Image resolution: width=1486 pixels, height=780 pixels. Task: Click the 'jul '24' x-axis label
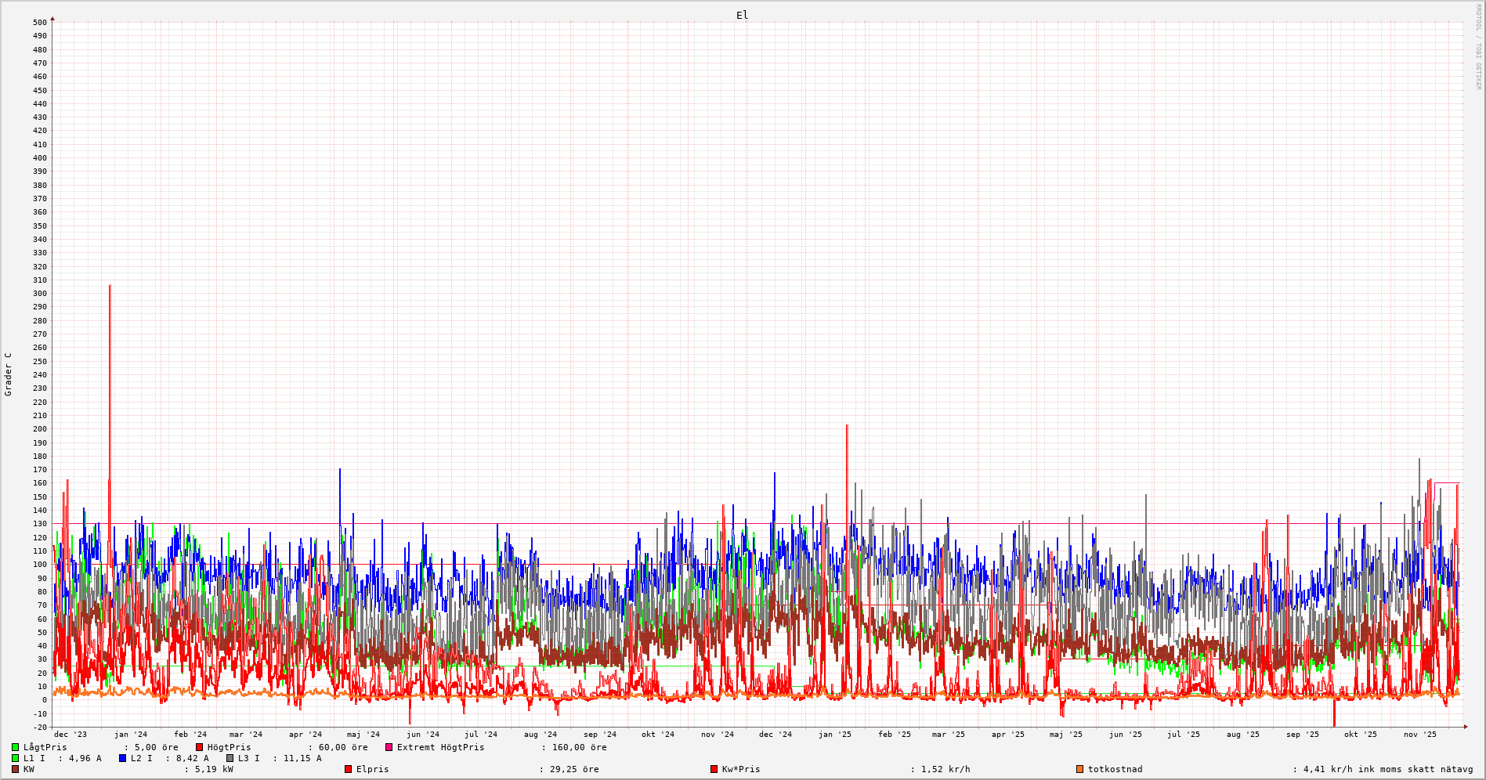481,735
